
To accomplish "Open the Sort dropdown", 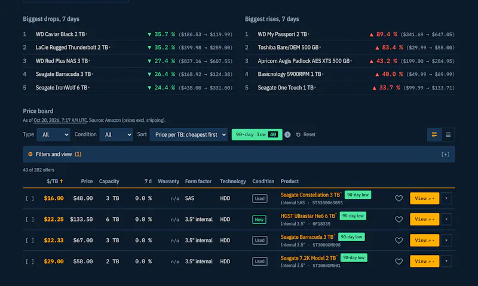I will coord(188,134).
